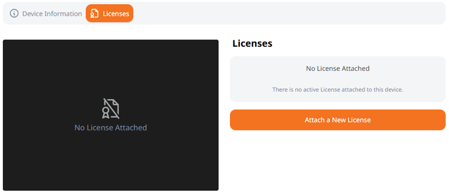Viewport: 449px width, 194px height.
Task: Click the top of the dark preview panel
Action: 111,46
